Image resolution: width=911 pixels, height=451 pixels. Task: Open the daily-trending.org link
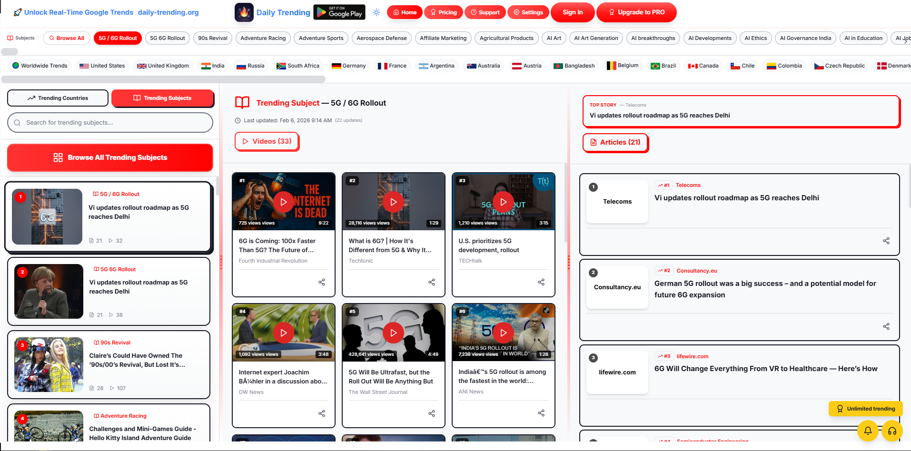coord(168,12)
